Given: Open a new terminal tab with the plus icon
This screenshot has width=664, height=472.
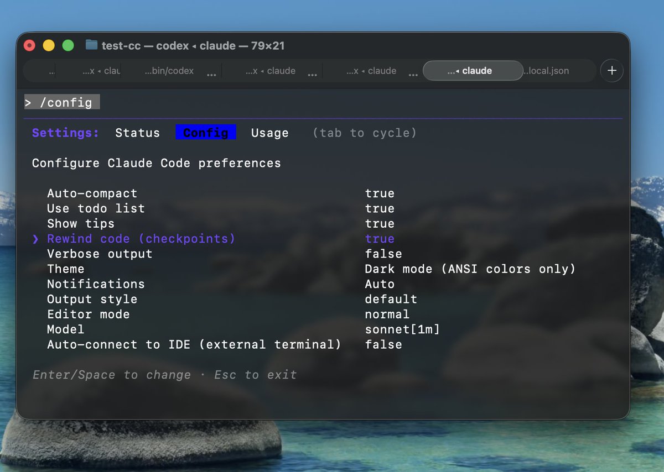Looking at the screenshot, I should 611,71.
